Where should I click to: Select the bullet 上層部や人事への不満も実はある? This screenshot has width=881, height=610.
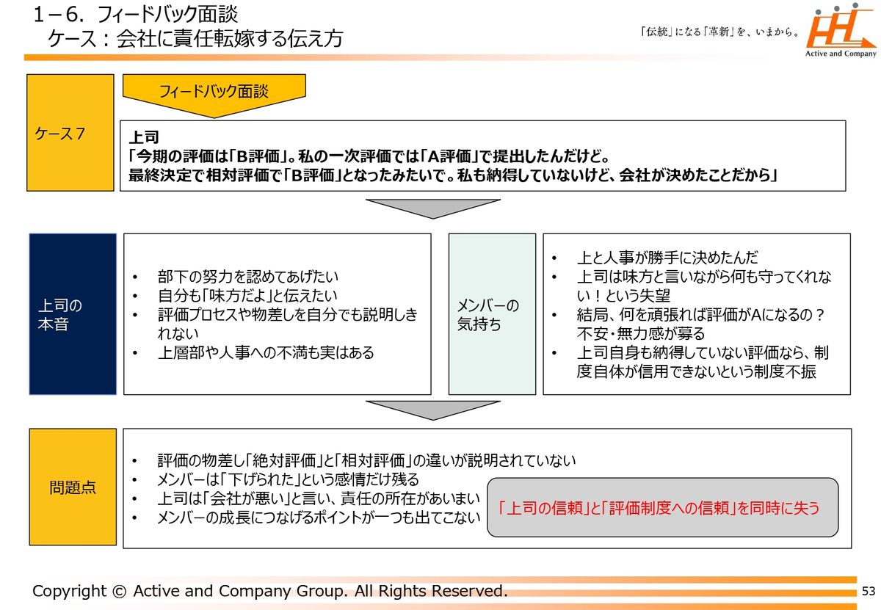(266, 353)
